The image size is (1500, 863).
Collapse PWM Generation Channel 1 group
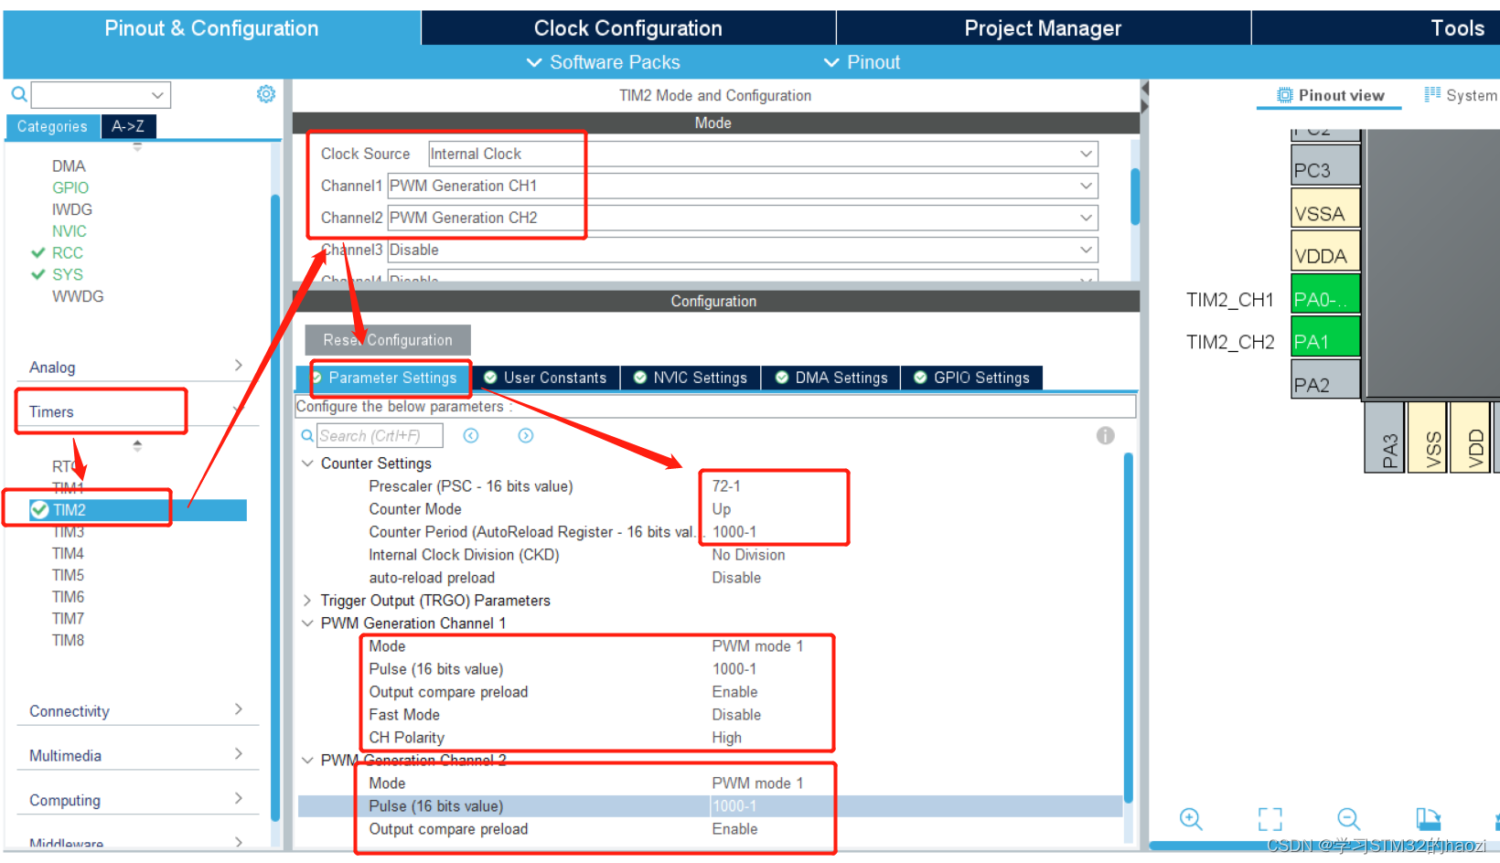click(307, 623)
